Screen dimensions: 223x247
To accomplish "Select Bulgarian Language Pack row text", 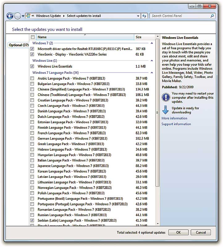I will pos(74,84).
